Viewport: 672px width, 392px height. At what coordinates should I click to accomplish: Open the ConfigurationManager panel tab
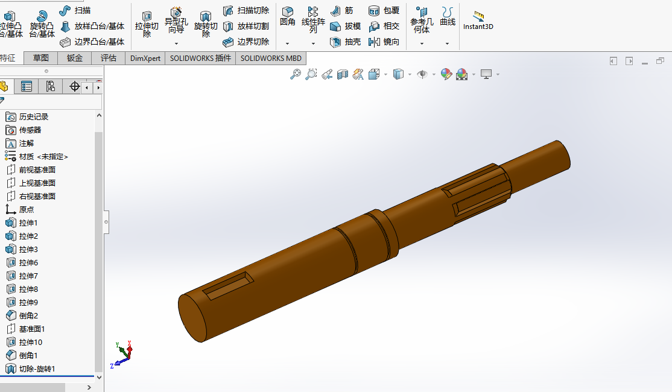(x=51, y=87)
